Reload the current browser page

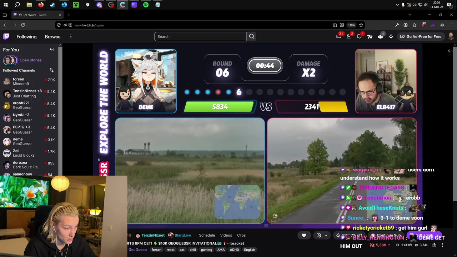23,25
